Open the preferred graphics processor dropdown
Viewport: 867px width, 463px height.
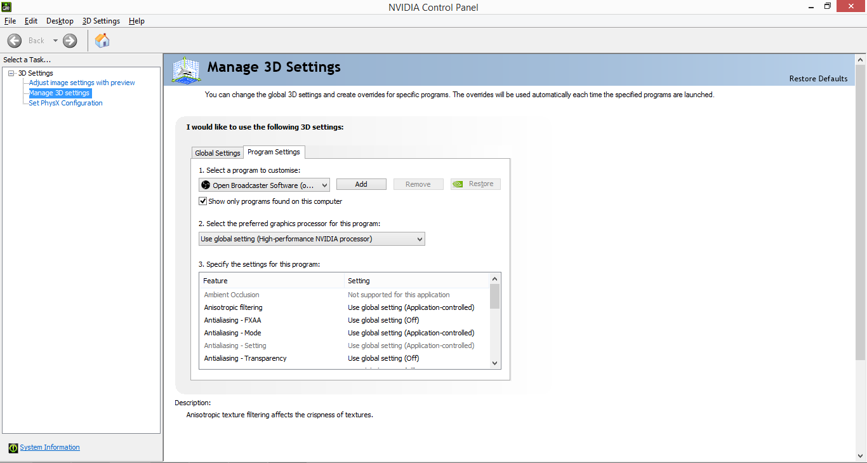click(312, 239)
